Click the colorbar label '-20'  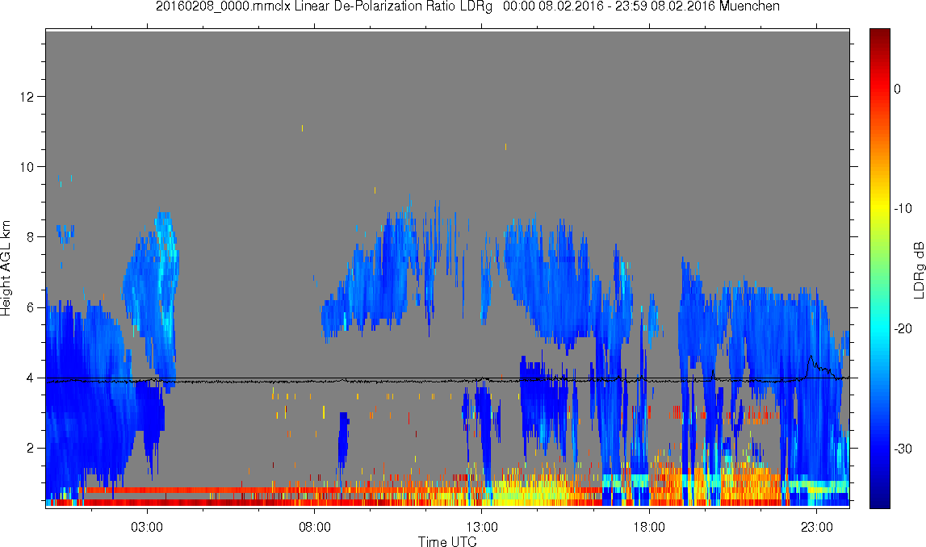tap(903, 328)
